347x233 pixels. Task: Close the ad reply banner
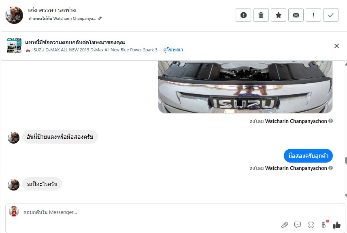pyautogui.click(x=336, y=46)
